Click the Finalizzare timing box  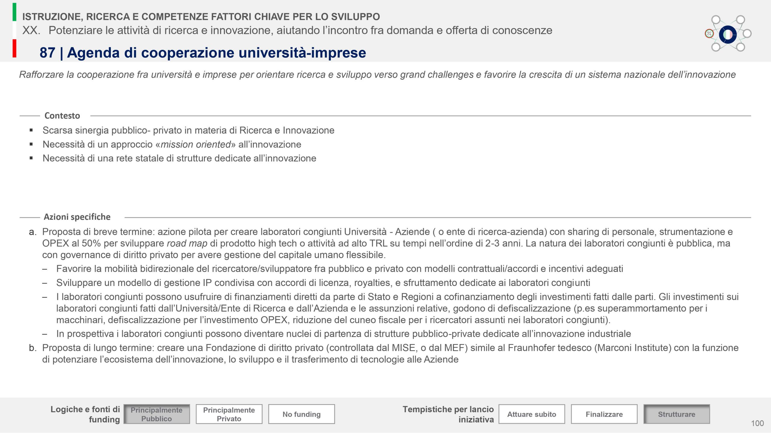pyautogui.click(x=604, y=414)
